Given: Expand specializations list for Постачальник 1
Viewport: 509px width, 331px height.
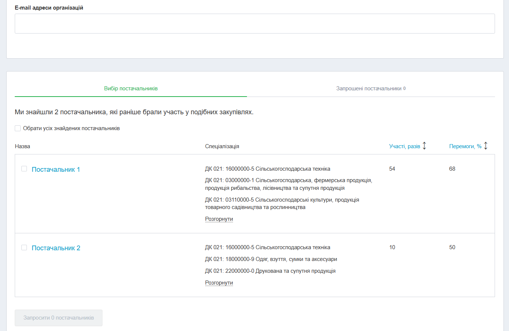Looking at the screenshot, I should (219, 219).
